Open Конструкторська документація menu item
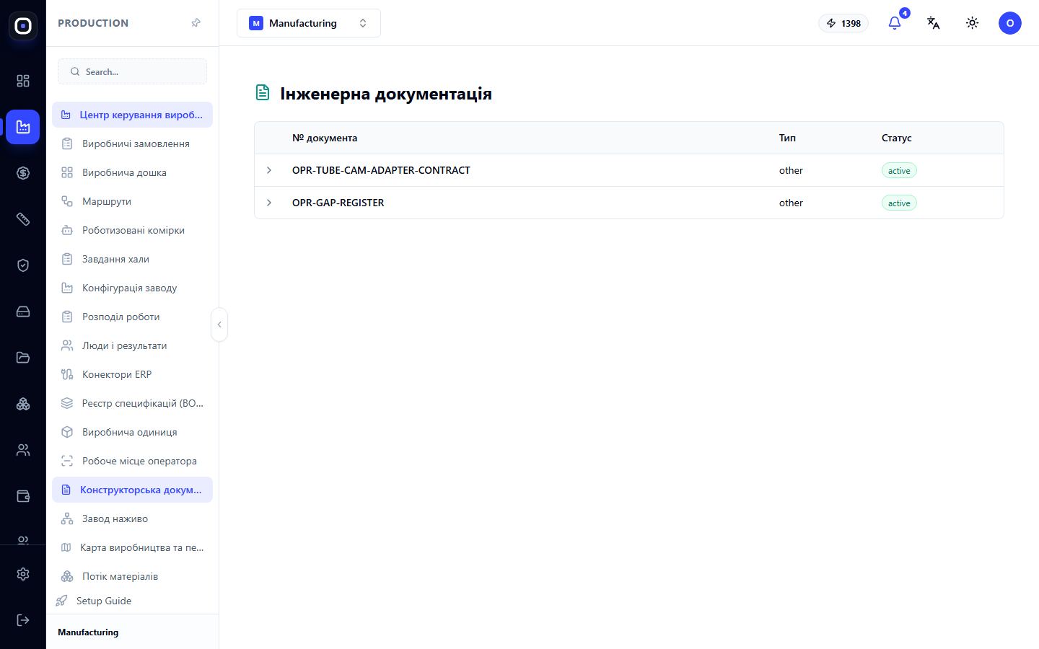 point(132,490)
